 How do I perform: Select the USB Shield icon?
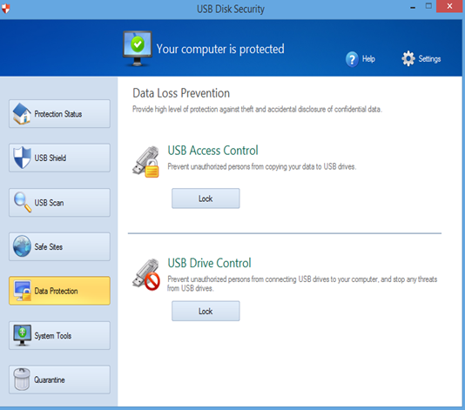point(22,158)
